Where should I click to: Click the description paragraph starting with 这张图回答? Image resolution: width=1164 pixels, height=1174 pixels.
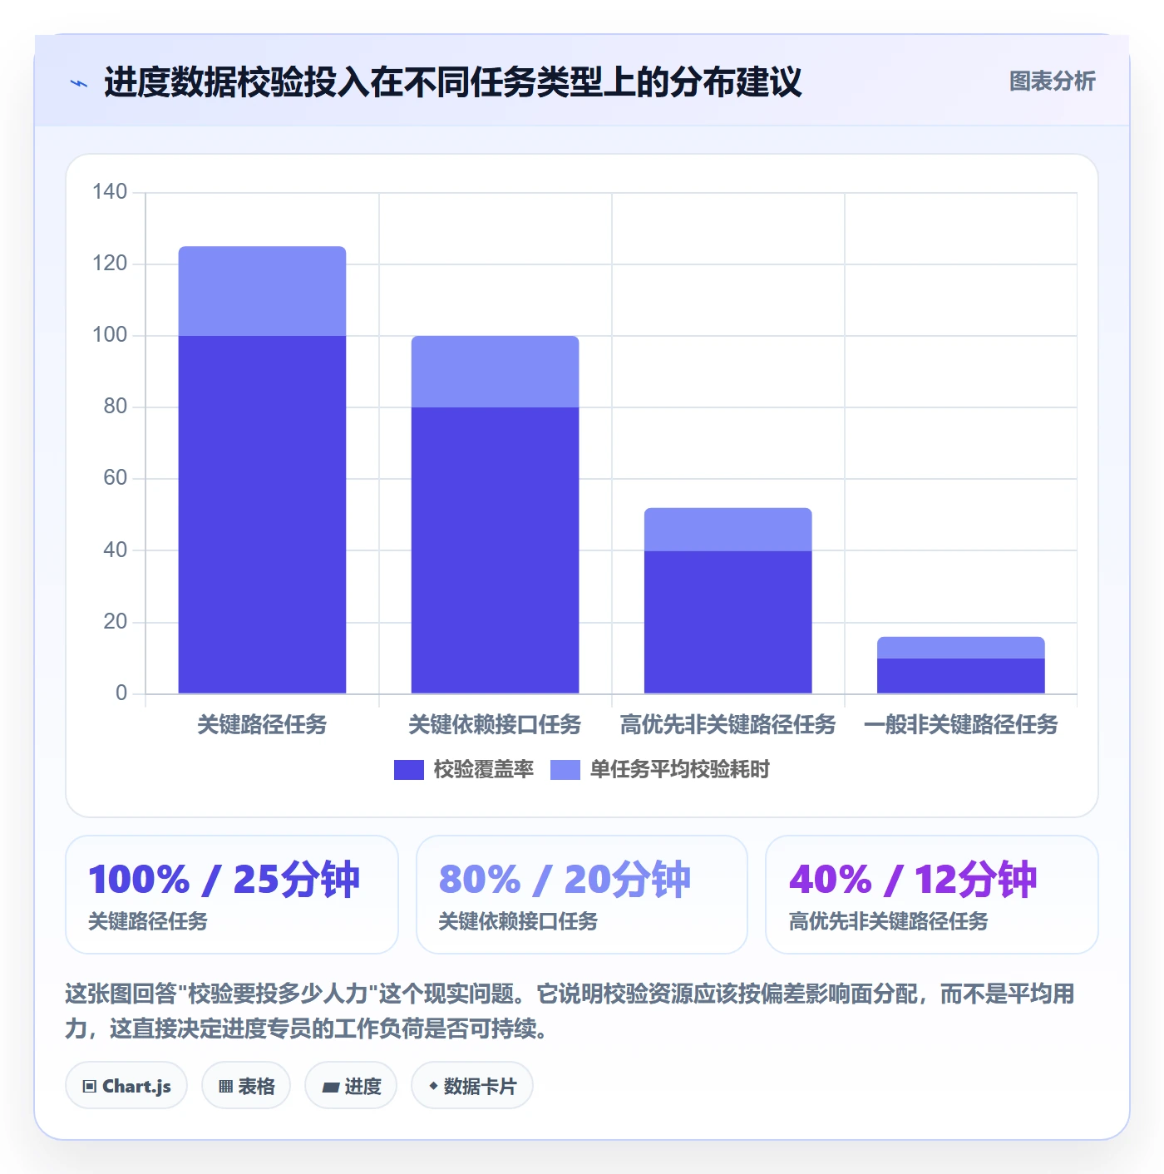point(570,1011)
